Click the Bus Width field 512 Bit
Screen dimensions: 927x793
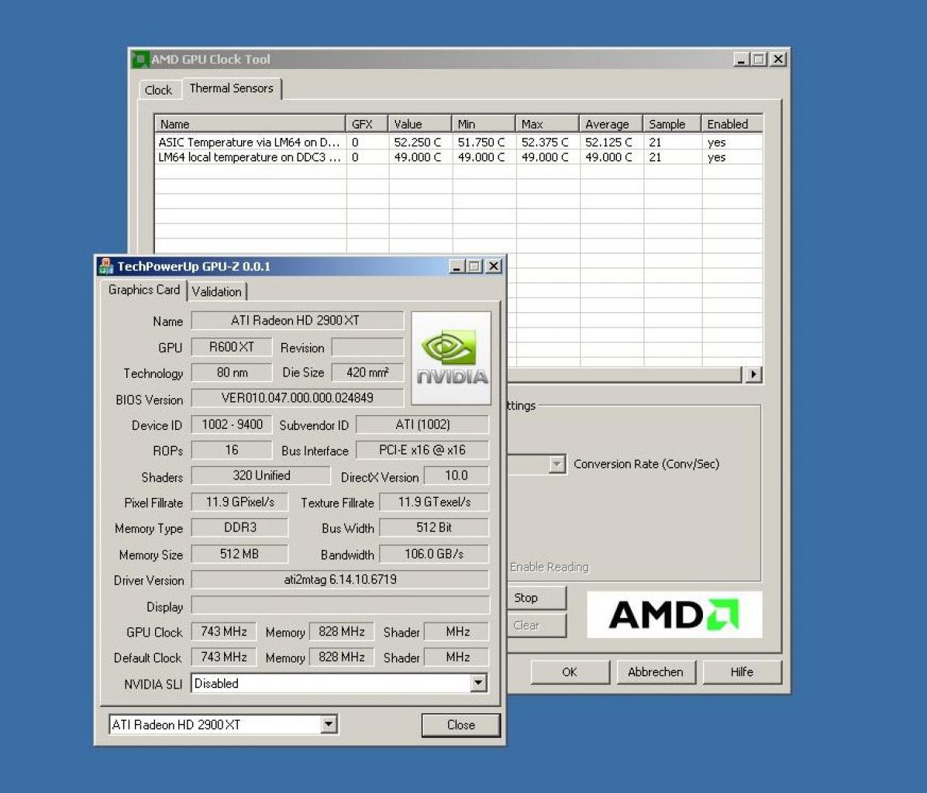435,527
